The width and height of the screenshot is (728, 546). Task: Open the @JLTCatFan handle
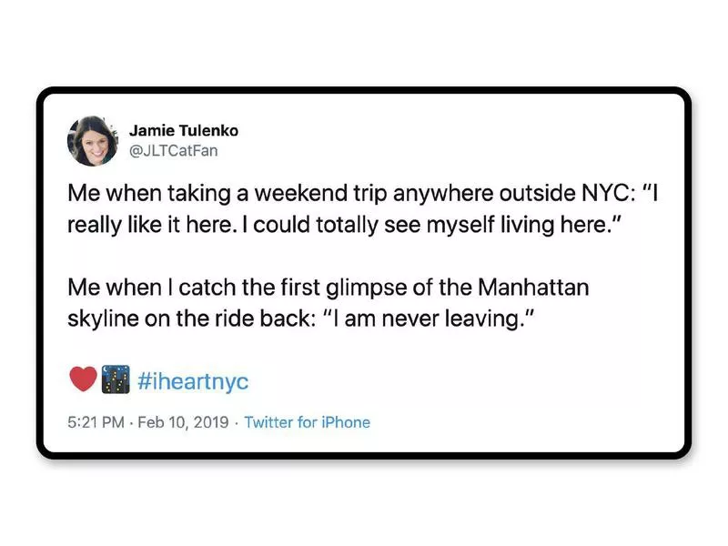(x=174, y=151)
